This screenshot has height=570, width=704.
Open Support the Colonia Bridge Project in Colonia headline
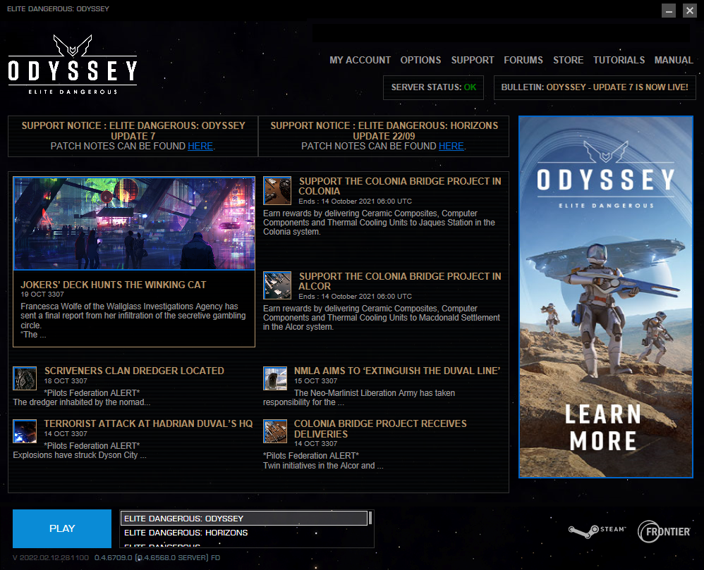coord(400,186)
